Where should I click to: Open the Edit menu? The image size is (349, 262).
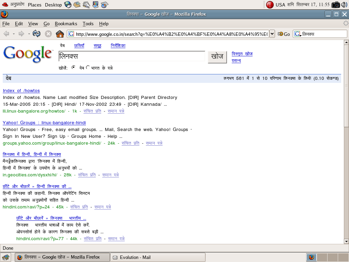pos(19,24)
